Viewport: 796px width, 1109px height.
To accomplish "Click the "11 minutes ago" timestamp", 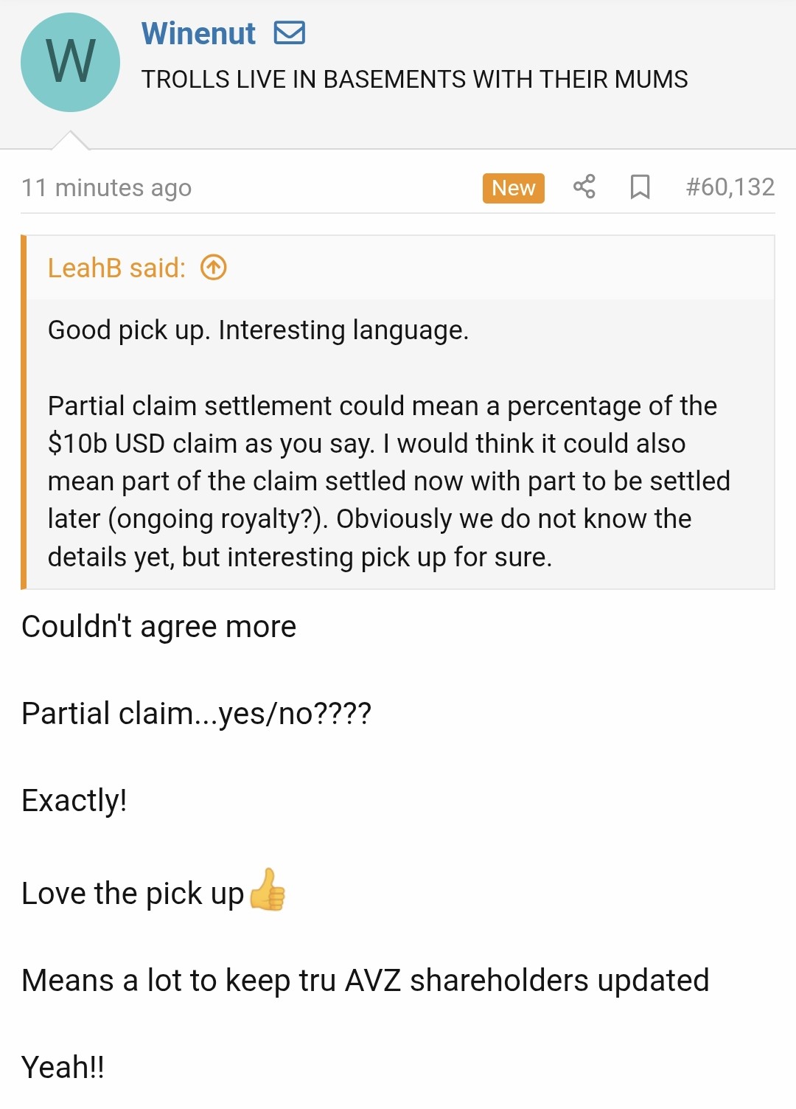I will 106,188.
